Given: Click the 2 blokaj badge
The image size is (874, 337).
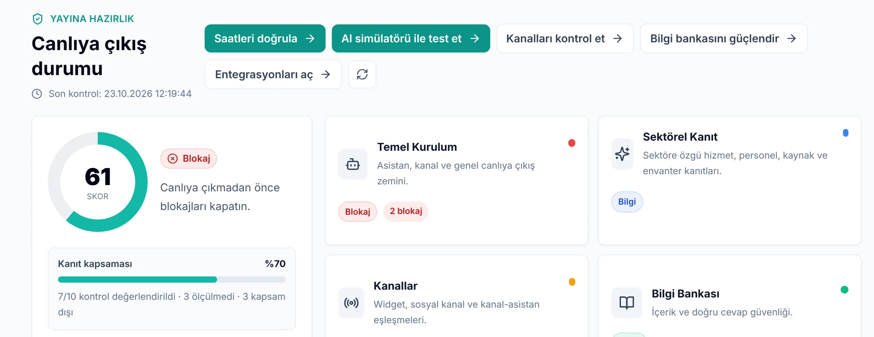Looking at the screenshot, I should pos(406,211).
